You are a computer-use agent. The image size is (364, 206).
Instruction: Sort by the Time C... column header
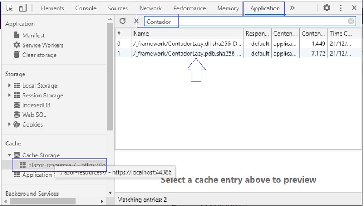point(344,34)
